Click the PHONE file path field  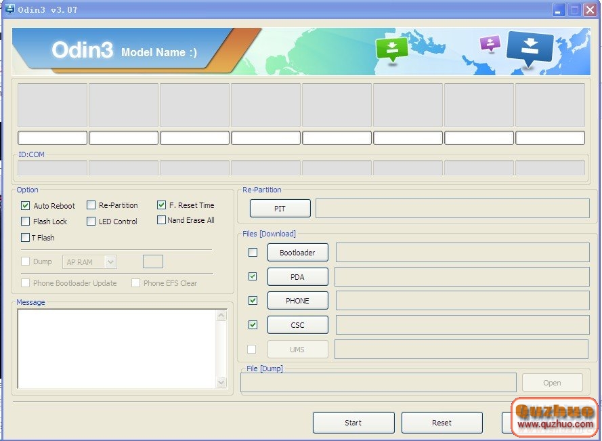coord(463,300)
